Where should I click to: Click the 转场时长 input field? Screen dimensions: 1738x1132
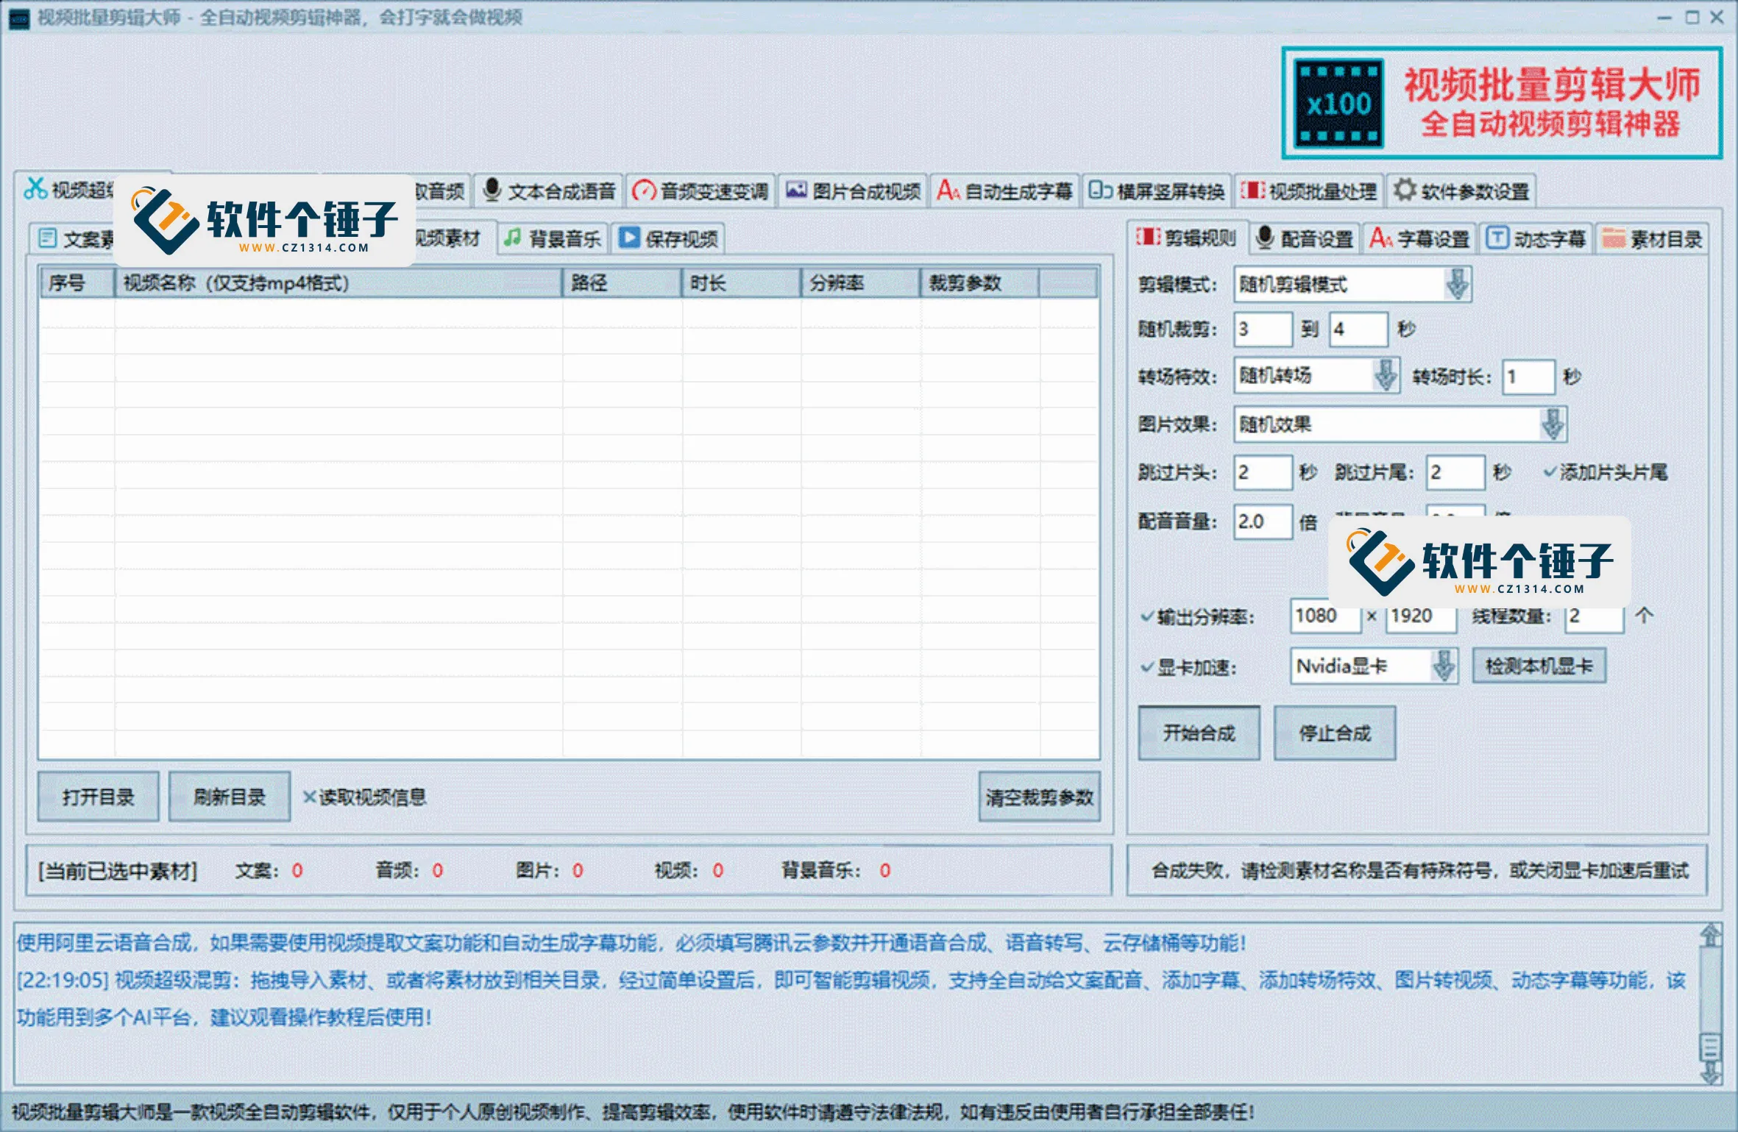coord(1528,377)
